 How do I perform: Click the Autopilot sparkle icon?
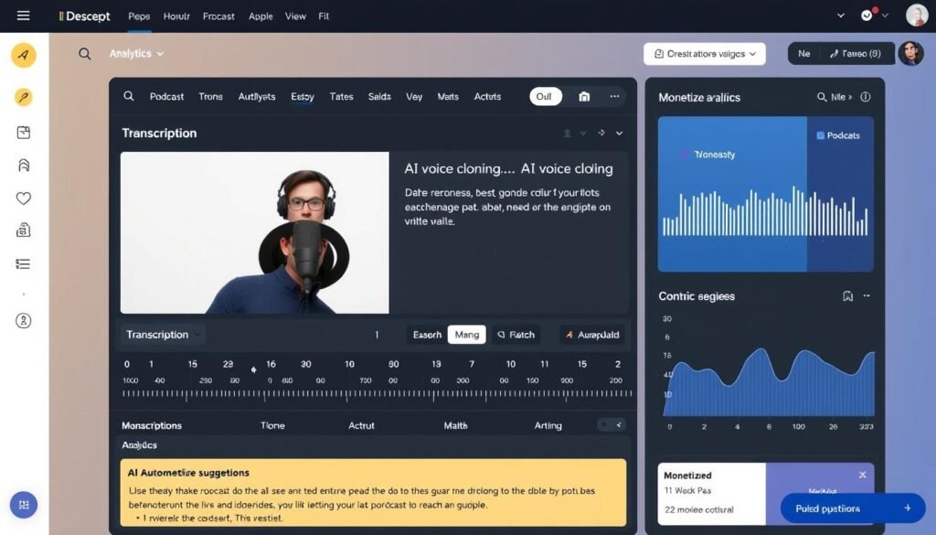pyautogui.click(x=571, y=335)
